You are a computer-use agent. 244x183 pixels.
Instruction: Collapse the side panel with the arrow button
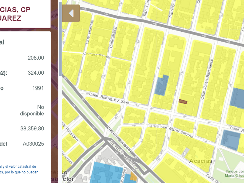[71, 13]
